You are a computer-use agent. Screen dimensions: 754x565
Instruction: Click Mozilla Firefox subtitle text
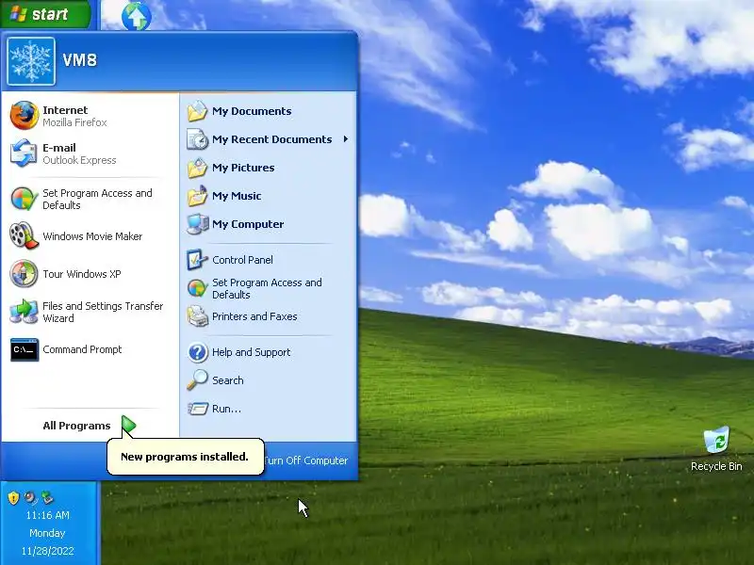point(74,122)
